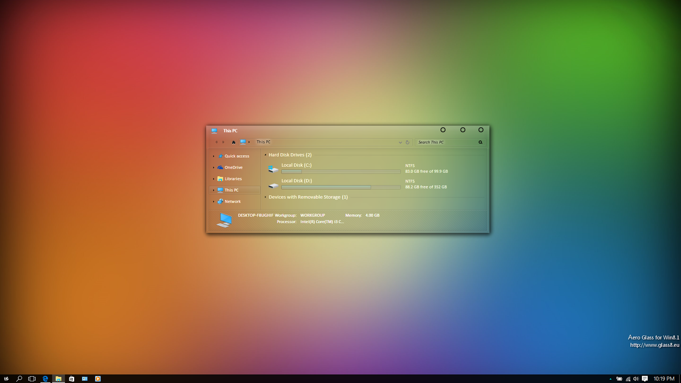Open Libraries from the navigation pane
Image resolution: width=681 pixels, height=383 pixels.
click(233, 179)
